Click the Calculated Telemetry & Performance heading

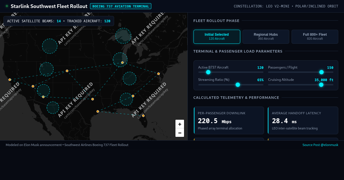(236, 98)
